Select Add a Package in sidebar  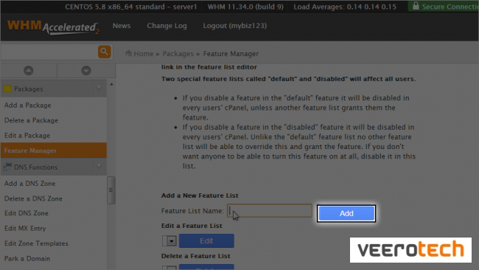[28, 105]
